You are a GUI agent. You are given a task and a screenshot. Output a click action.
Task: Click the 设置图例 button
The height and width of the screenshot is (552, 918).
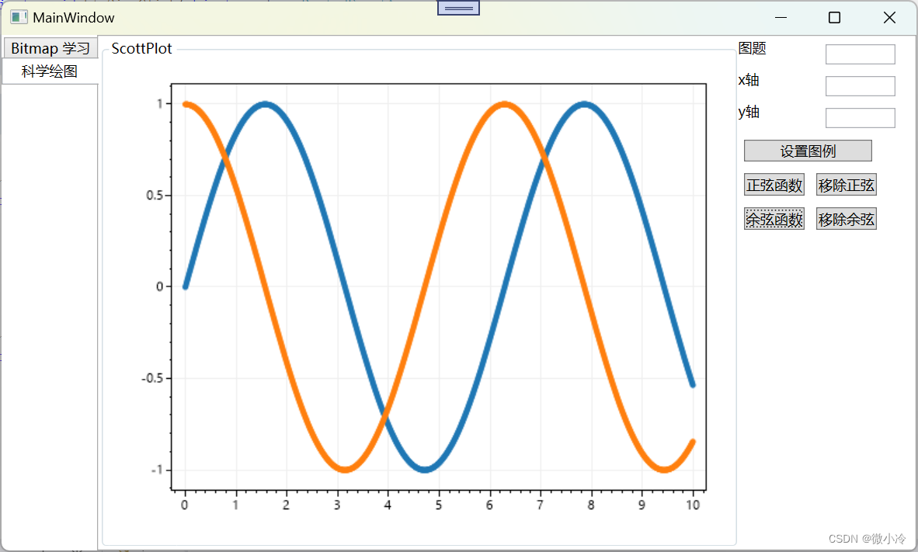click(808, 151)
